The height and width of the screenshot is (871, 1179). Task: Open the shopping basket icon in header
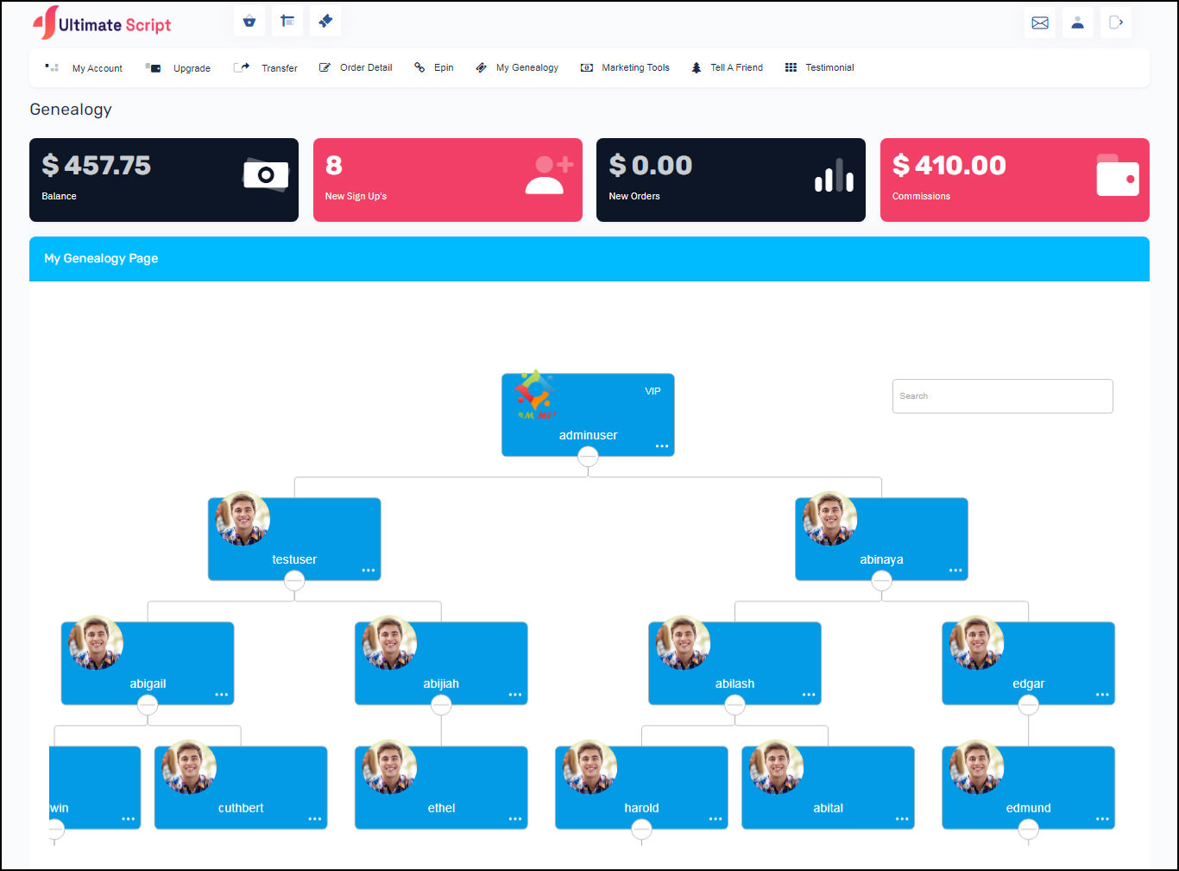tap(249, 22)
